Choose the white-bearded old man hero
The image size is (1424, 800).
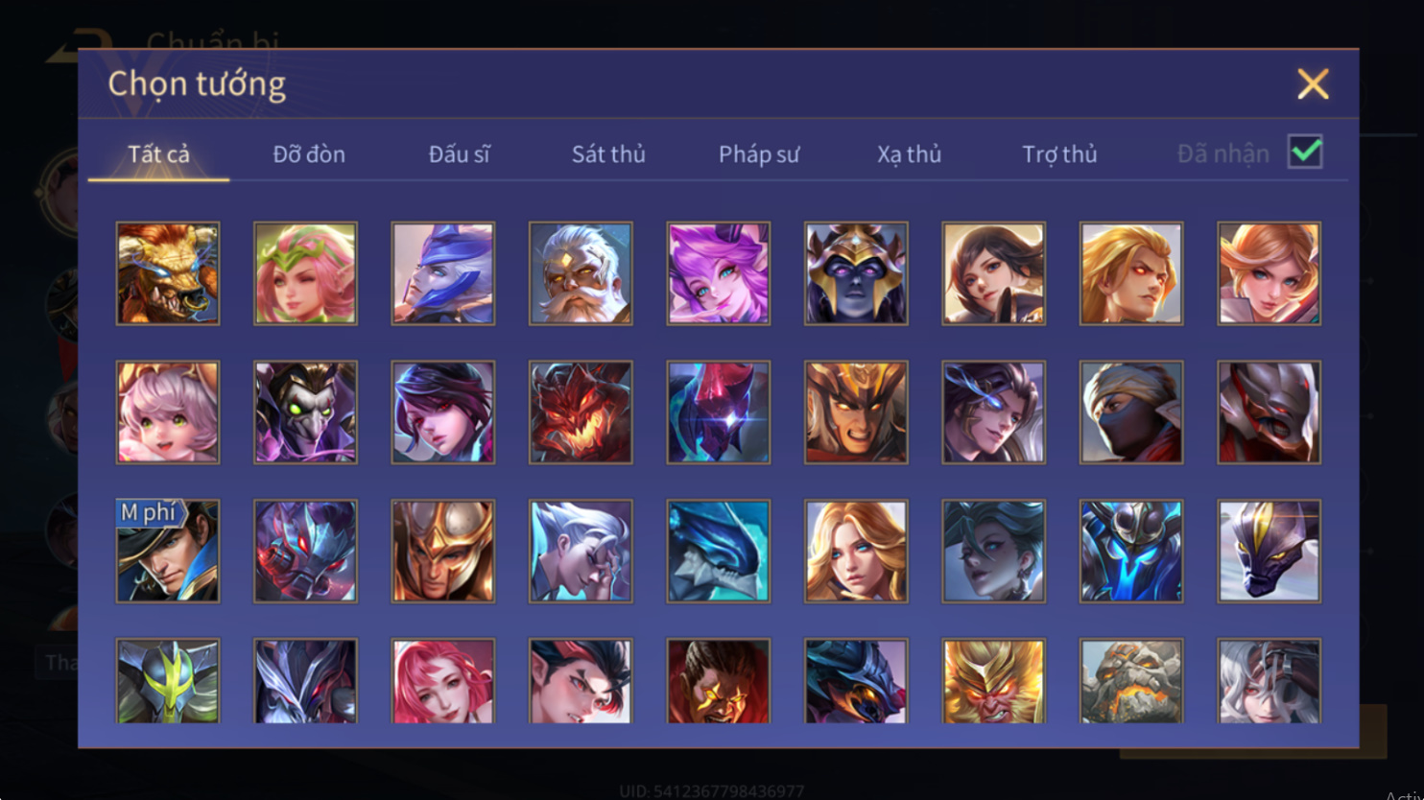[x=581, y=273]
